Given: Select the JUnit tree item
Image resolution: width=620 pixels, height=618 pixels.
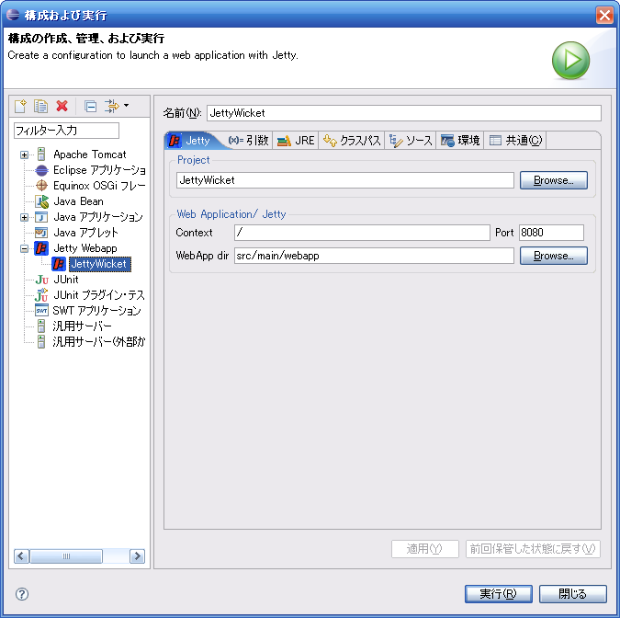Looking at the screenshot, I should tap(65, 280).
